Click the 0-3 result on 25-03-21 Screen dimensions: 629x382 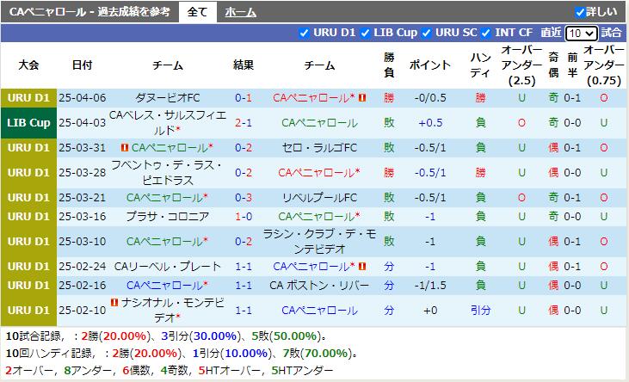pos(244,198)
